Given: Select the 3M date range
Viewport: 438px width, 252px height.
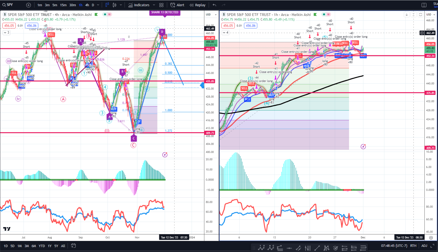Looking at the screenshot, I should [27, 246].
